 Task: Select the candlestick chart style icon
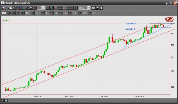[x=56, y=8]
